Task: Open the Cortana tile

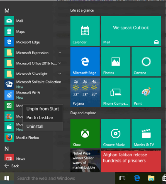Action: pyautogui.click(x=146, y=62)
